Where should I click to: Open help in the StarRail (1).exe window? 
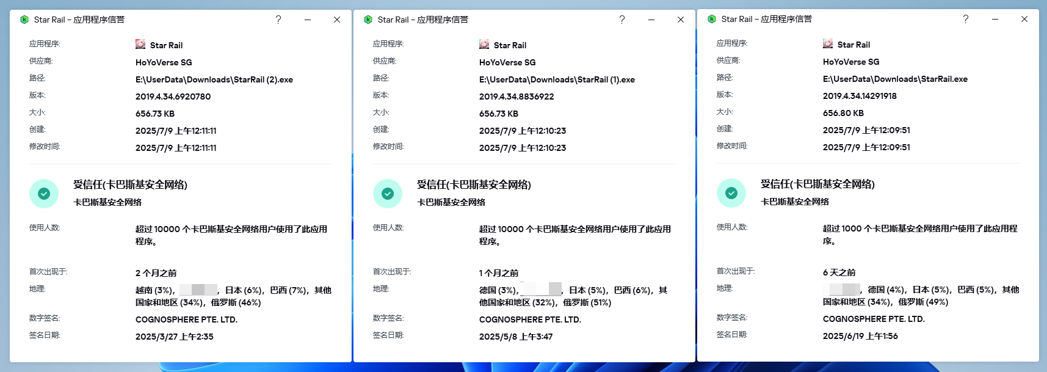622,20
